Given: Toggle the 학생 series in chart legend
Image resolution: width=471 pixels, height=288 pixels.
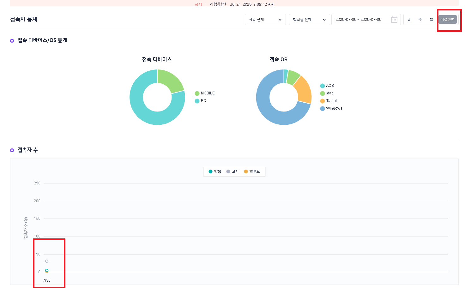Looking at the screenshot, I should pyautogui.click(x=215, y=171).
